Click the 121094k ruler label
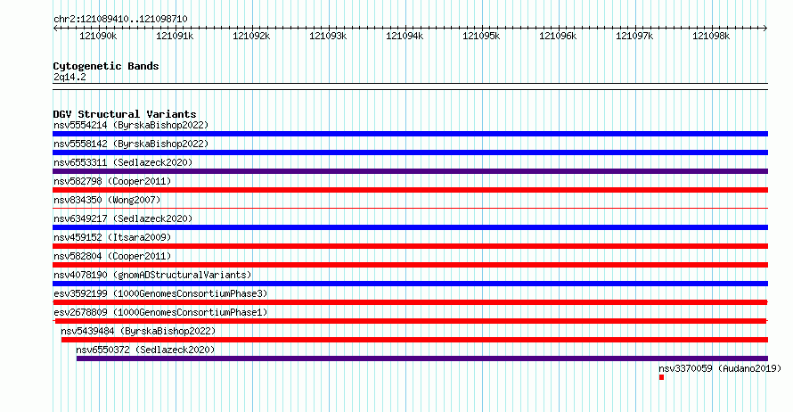Viewport: 793px width, 412px height. 405,36
